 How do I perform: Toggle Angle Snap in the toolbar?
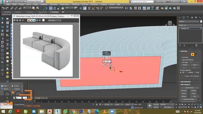pyautogui.click(x=94, y=8)
